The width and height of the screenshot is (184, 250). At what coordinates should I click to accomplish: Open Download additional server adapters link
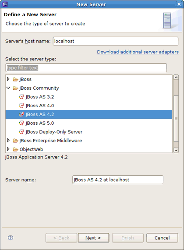pyautogui.click(x=138, y=52)
